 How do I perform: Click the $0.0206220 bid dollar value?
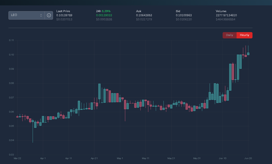pyautogui.click(x=184, y=19)
